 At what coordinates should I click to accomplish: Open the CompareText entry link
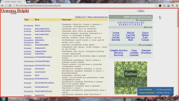[41, 51]
